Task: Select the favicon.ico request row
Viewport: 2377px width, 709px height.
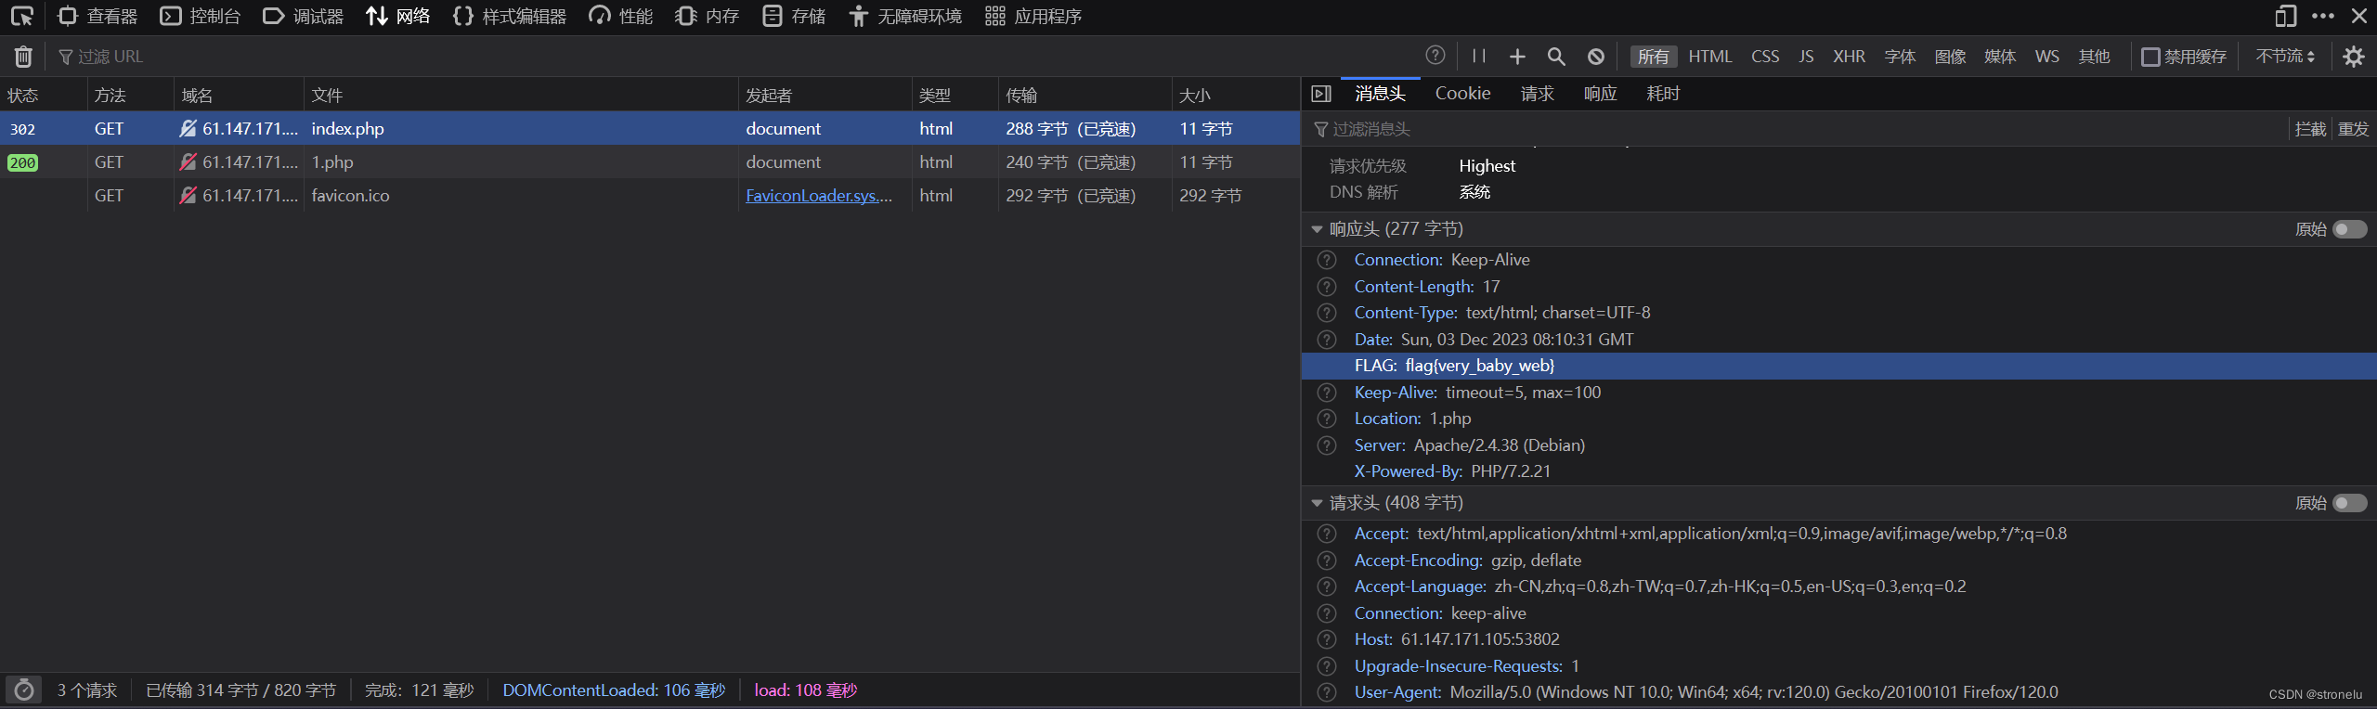Action: (650, 196)
